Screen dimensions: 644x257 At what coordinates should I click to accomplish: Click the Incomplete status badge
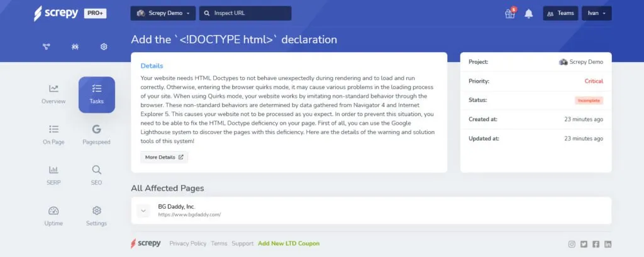pyautogui.click(x=589, y=100)
